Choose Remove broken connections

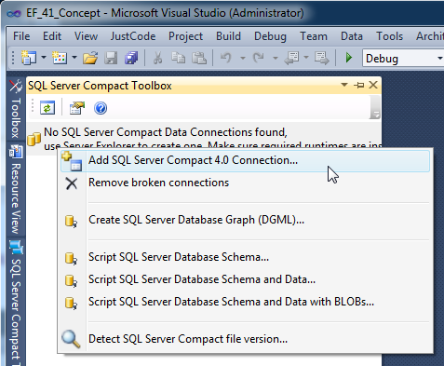tap(245, 183)
